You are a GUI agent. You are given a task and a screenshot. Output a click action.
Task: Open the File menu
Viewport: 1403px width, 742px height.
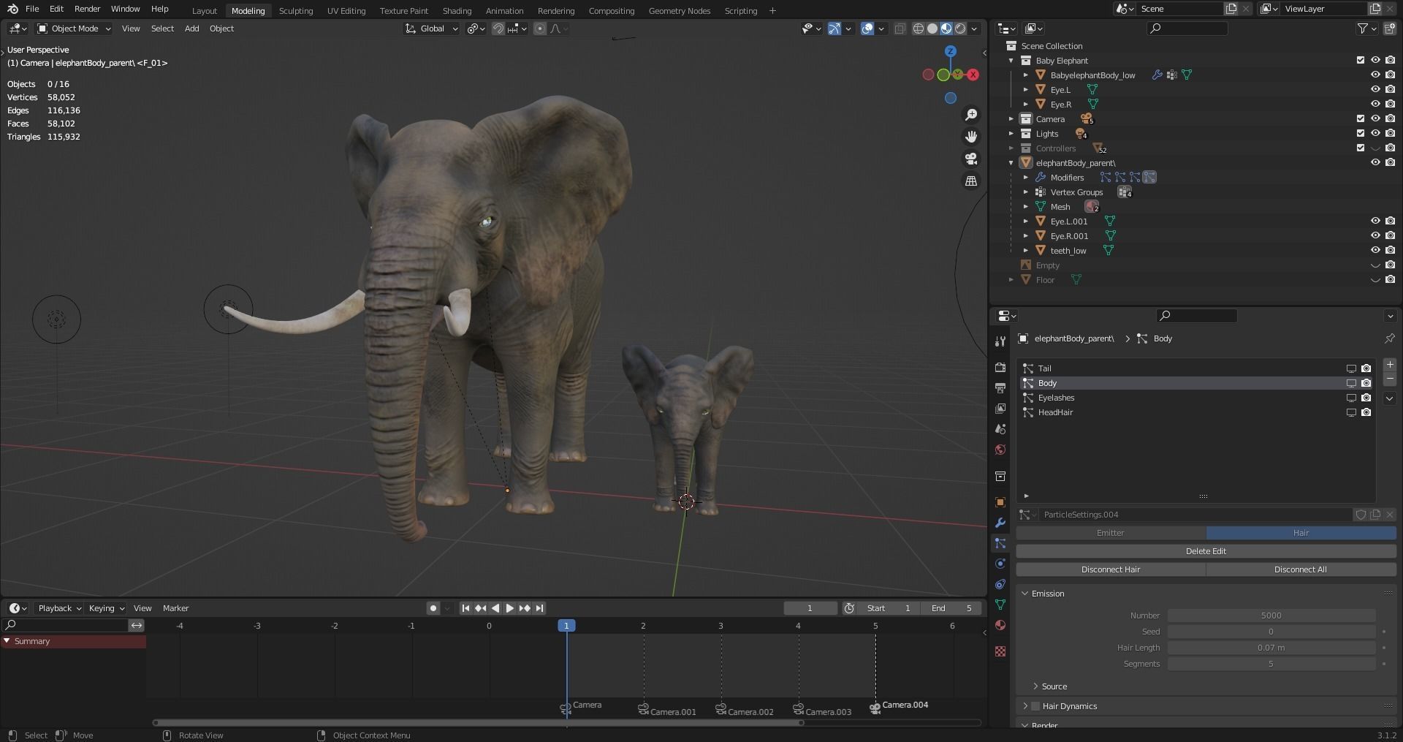(32, 9)
